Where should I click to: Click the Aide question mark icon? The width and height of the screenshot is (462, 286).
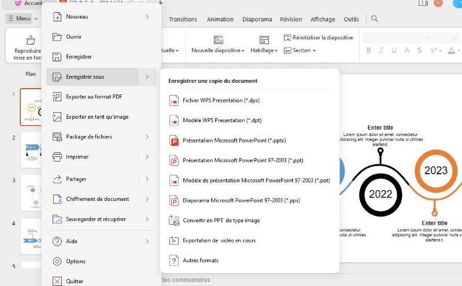pyautogui.click(x=57, y=241)
